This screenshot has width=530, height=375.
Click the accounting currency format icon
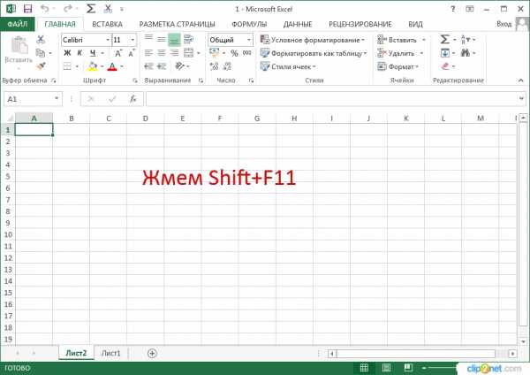pyautogui.click(x=214, y=53)
